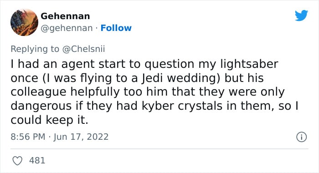Follow the @gehennan account
Viewport: 319px width, 173px height.
[116, 28]
